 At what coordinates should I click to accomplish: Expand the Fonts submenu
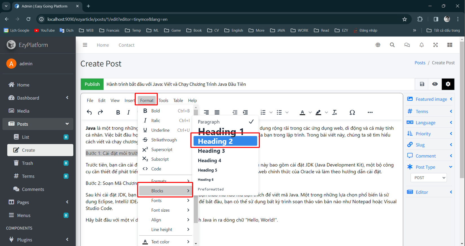click(165, 200)
